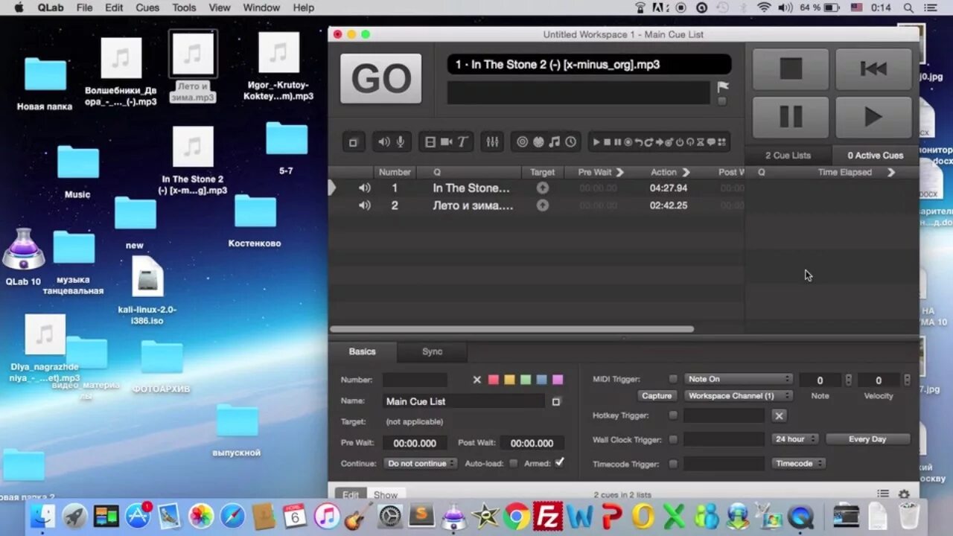Screen dimensions: 953x536
Task: Pick the red cue color swatch
Action: click(493, 380)
